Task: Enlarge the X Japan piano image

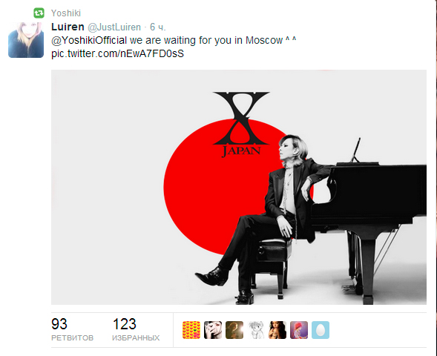Action: pos(239,187)
